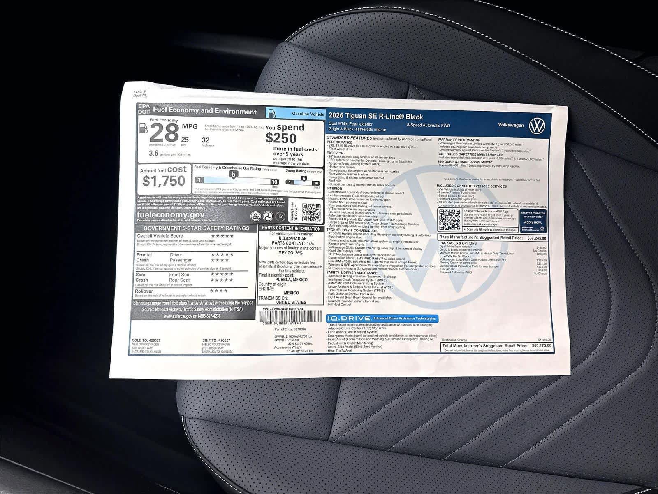658x494 pixels.
Task: Click the Port of Entry: BENICIA line
Action: (290, 329)
